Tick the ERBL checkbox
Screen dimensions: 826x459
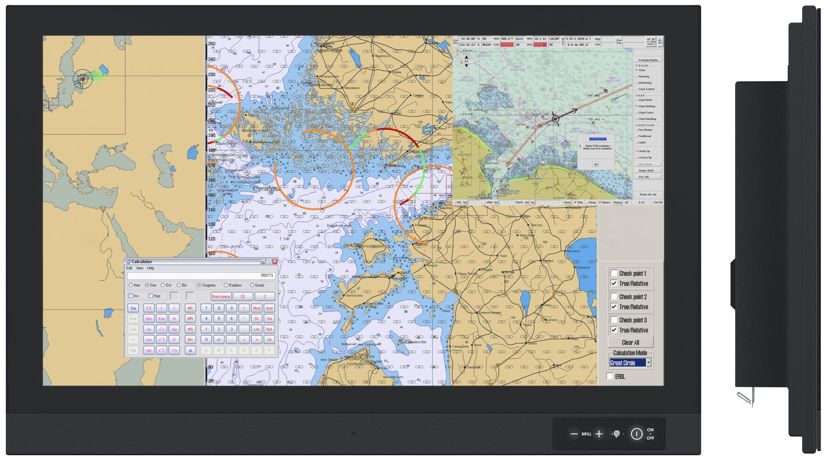point(610,376)
